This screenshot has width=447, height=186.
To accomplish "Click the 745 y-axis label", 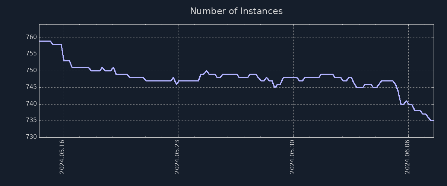I will (x=31, y=87).
